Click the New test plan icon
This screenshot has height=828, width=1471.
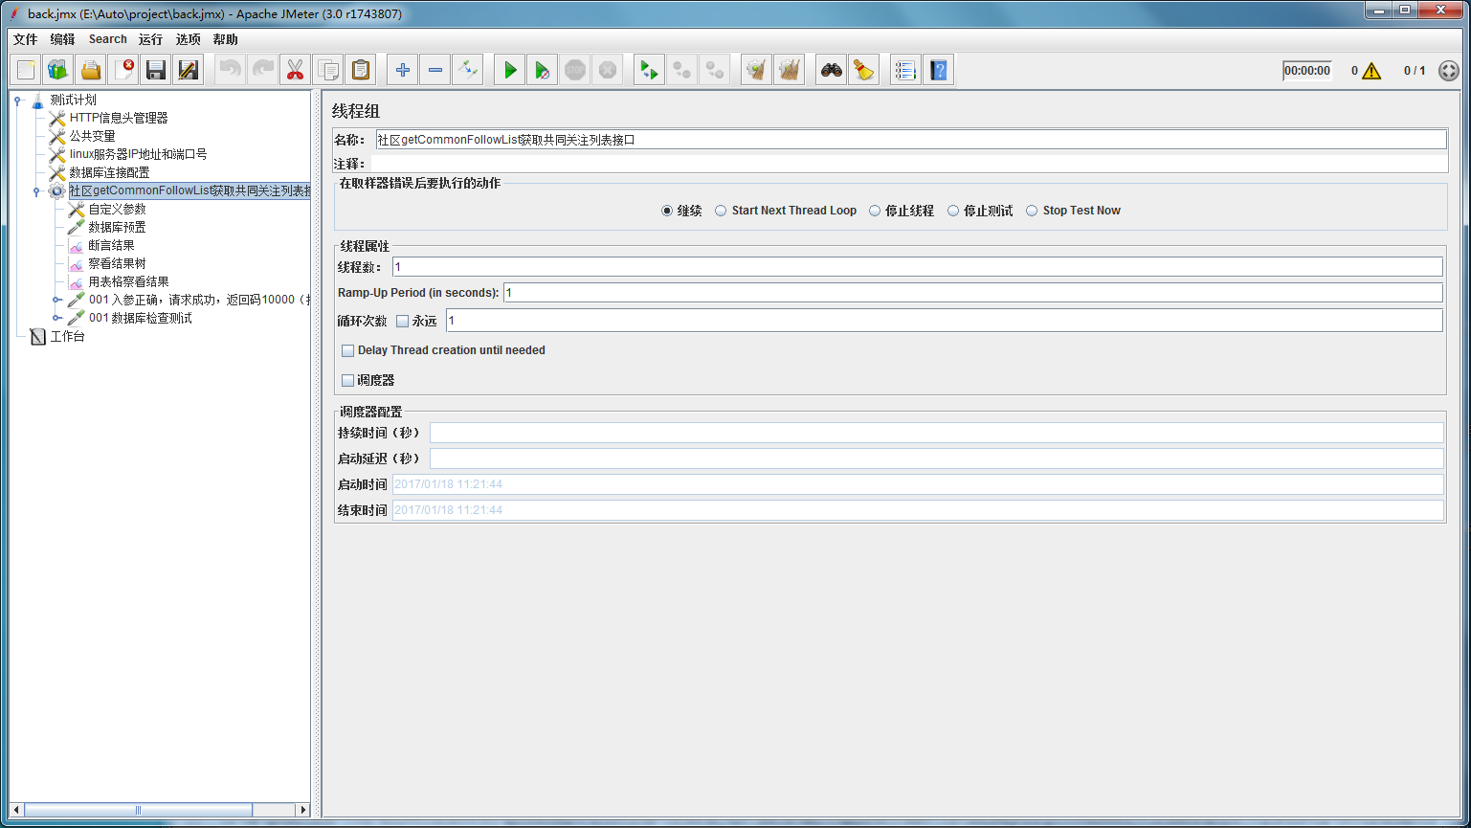26,70
